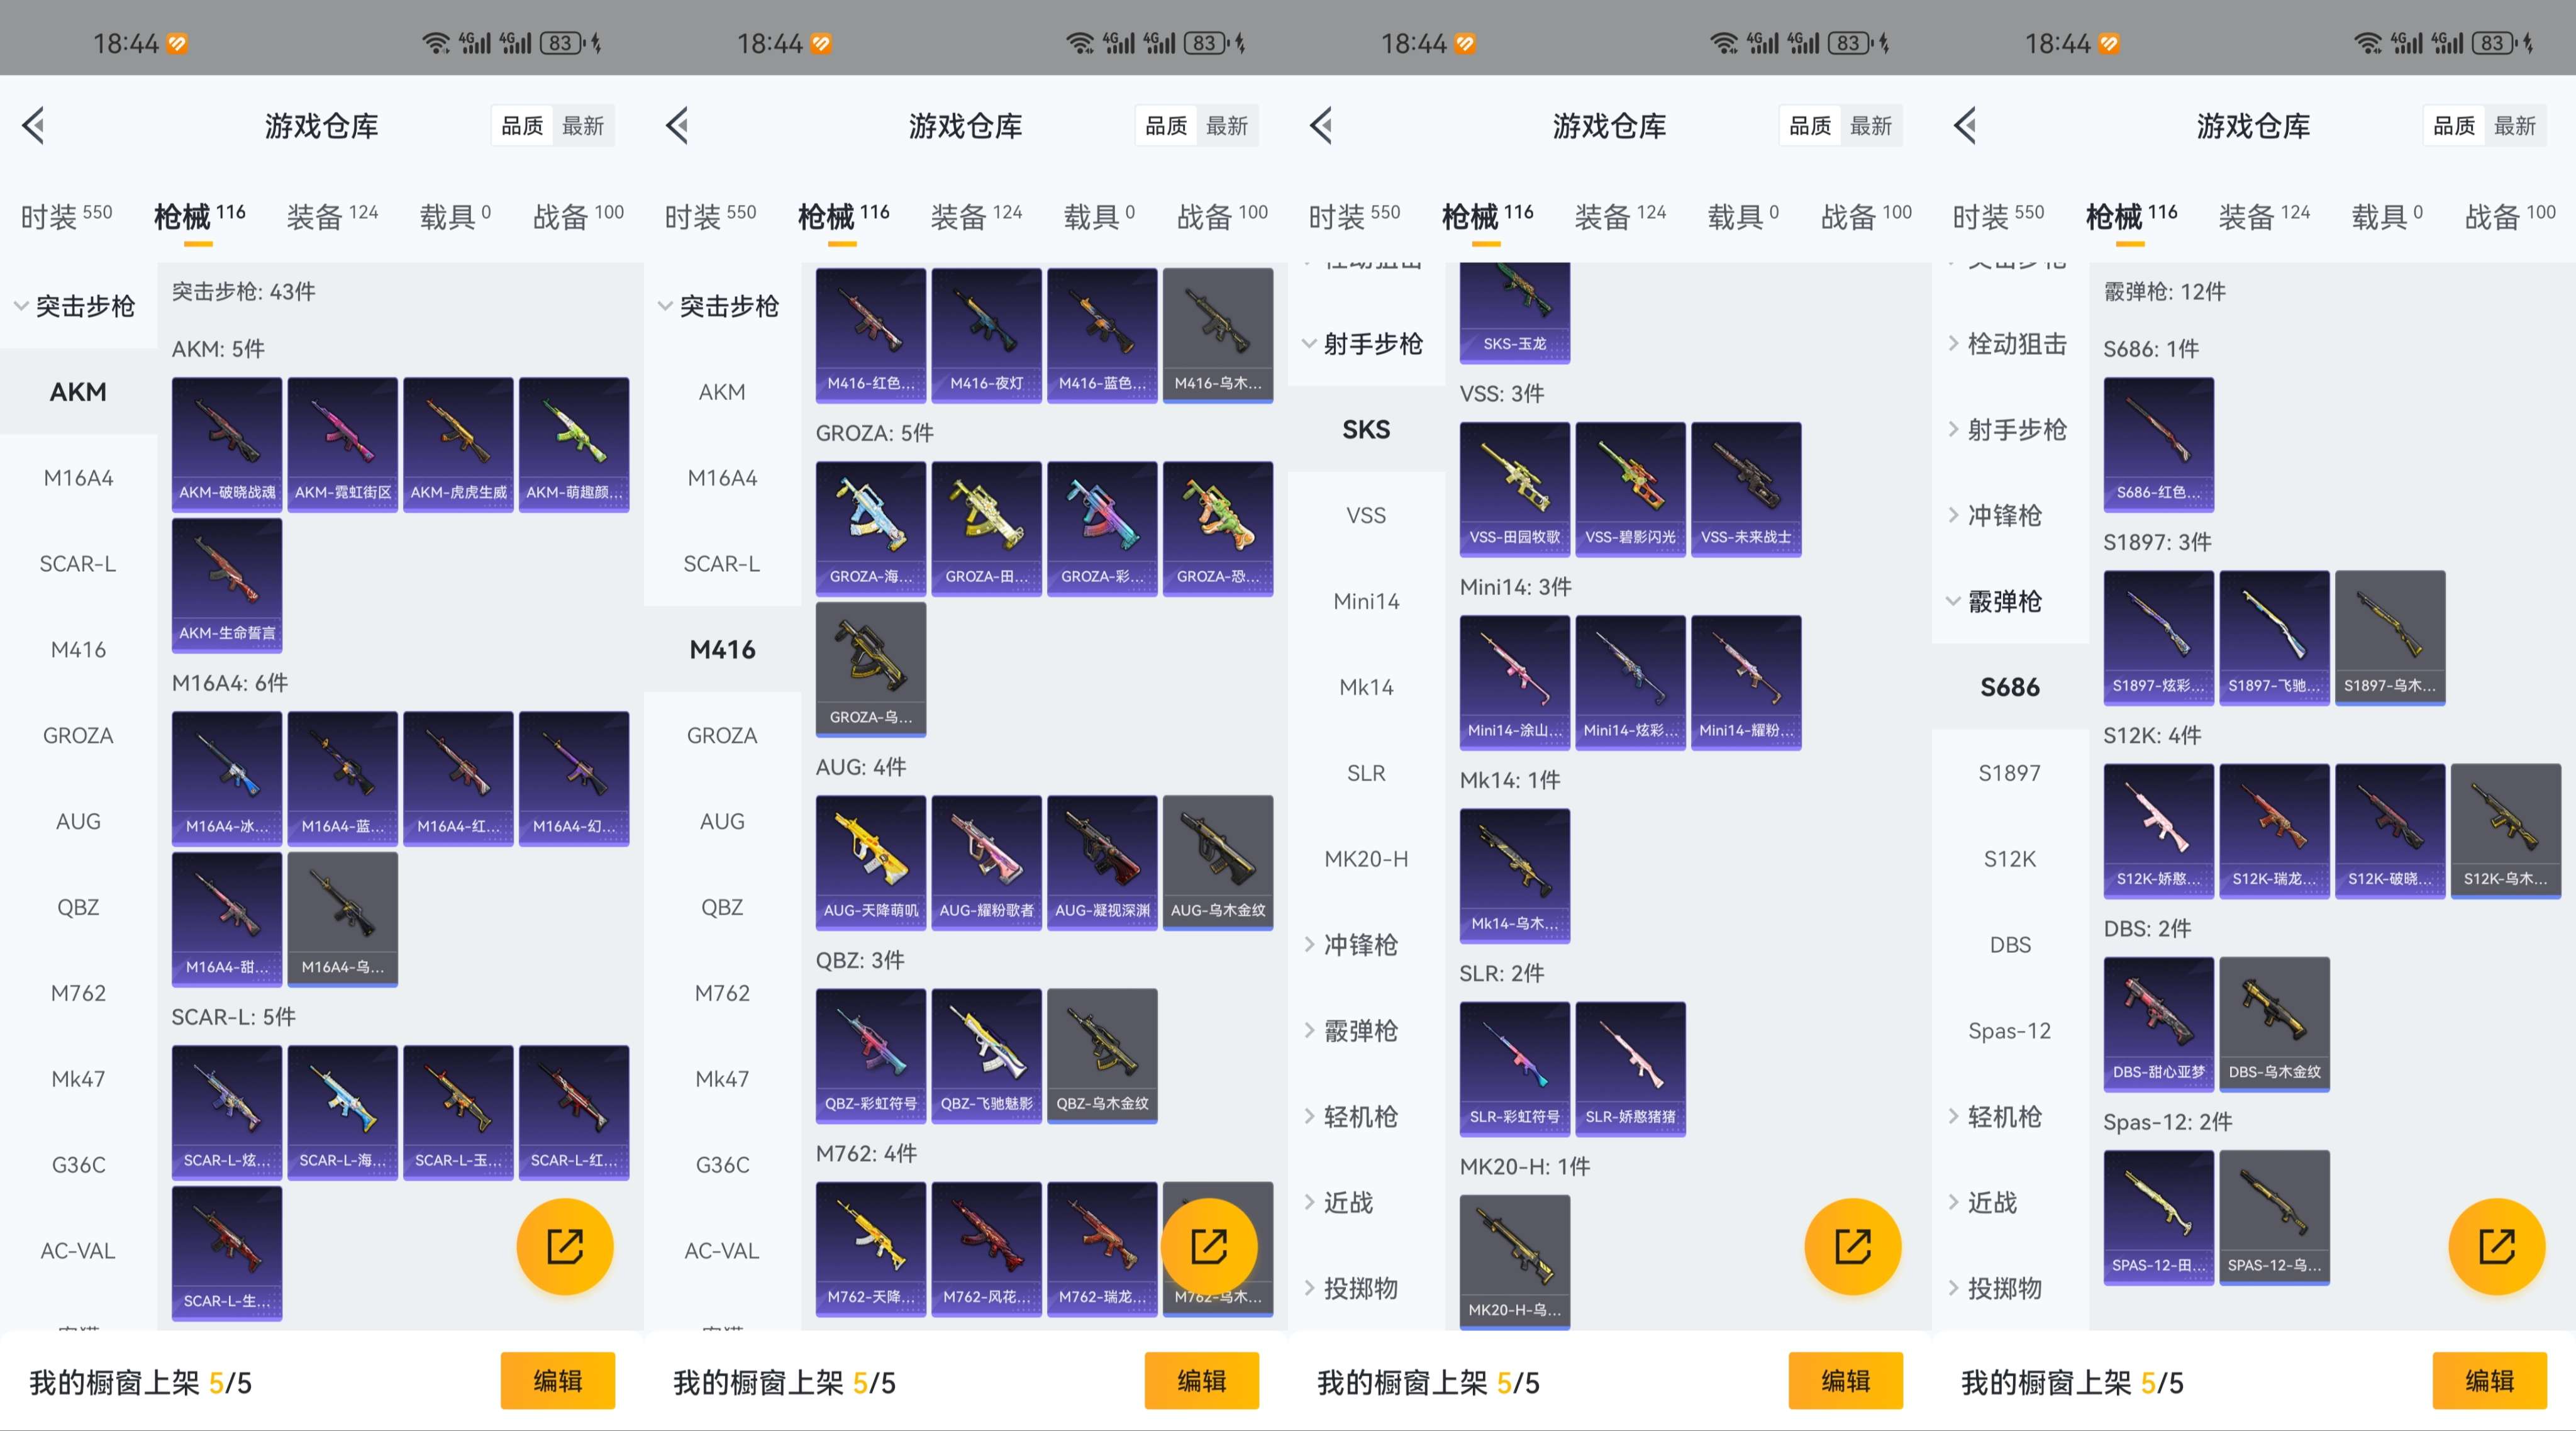Tap 编辑 button on M416-selected screen
Viewport: 2576px width, 1431px height.
pos(1202,1381)
